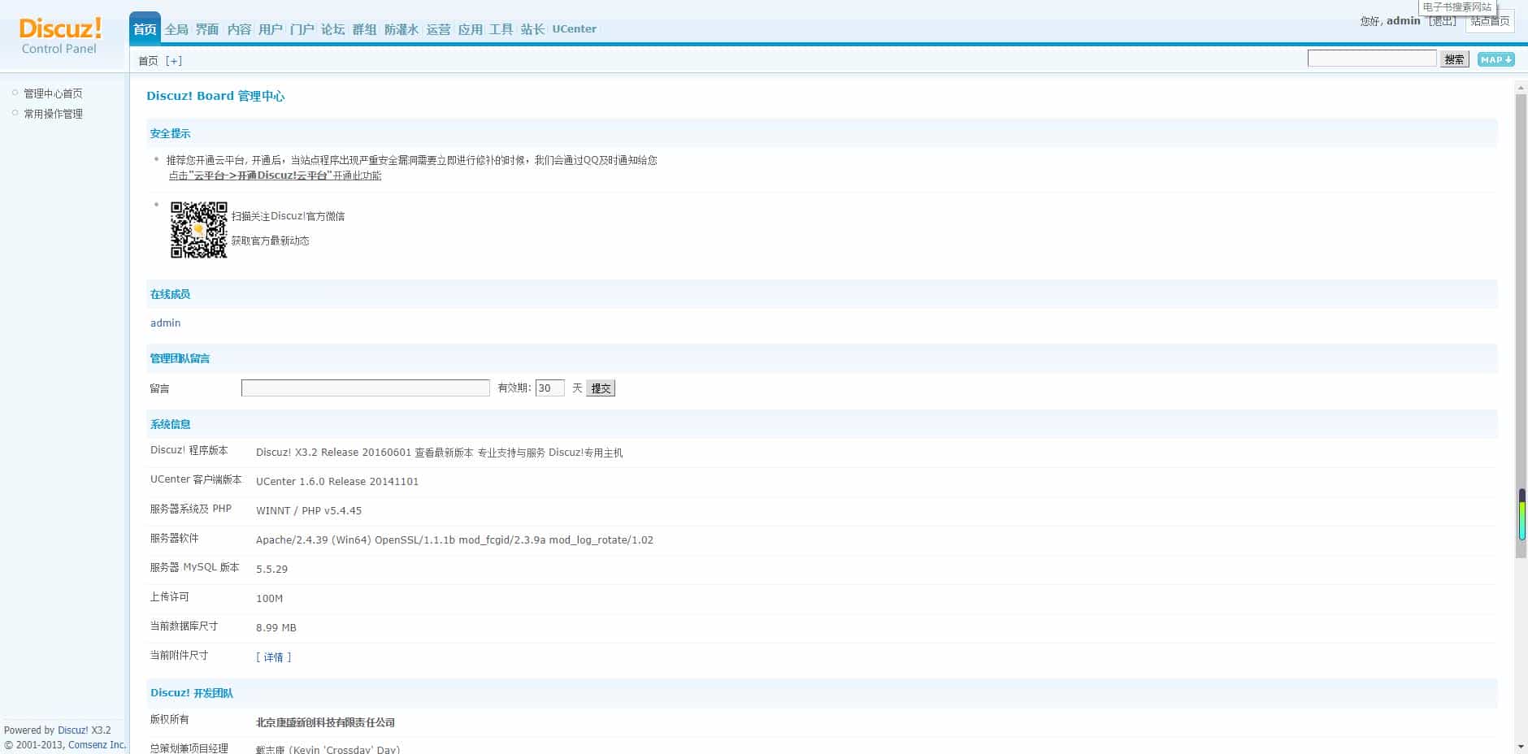Click the 退出 logout link

(x=1443, y=21)
